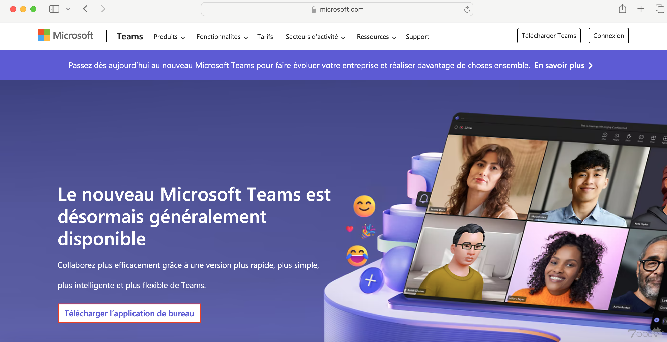This screenshot has height=342, width=667.
Task: Click the lock icon in address bar
Action: point(313,10)
